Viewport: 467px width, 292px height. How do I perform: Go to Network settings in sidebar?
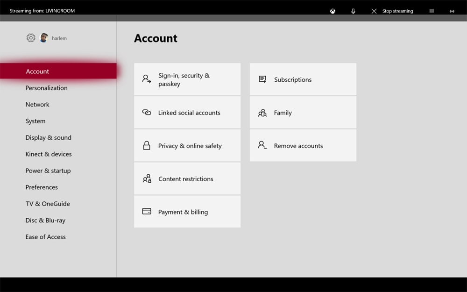pyautogui.click(x=37, y=105)
